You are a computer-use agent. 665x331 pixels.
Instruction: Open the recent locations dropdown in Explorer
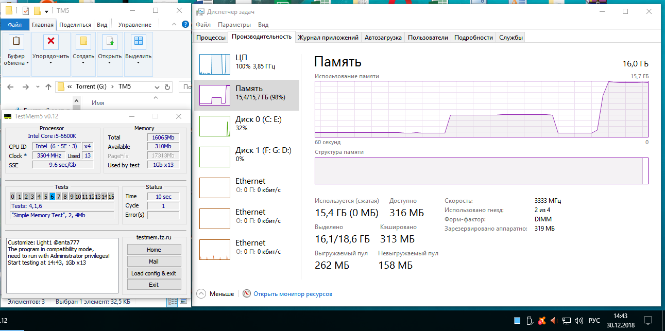coord(37,86)
